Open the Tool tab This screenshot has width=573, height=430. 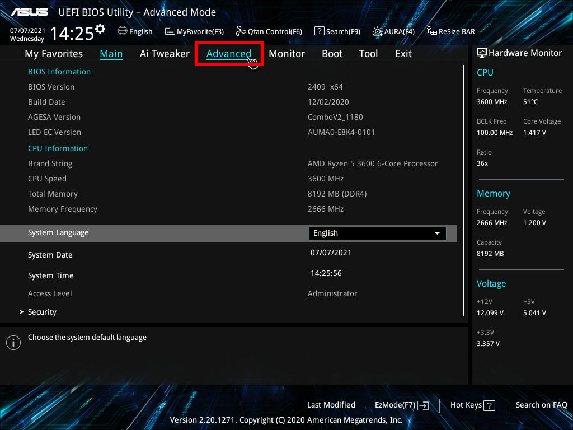coord(368,54)
